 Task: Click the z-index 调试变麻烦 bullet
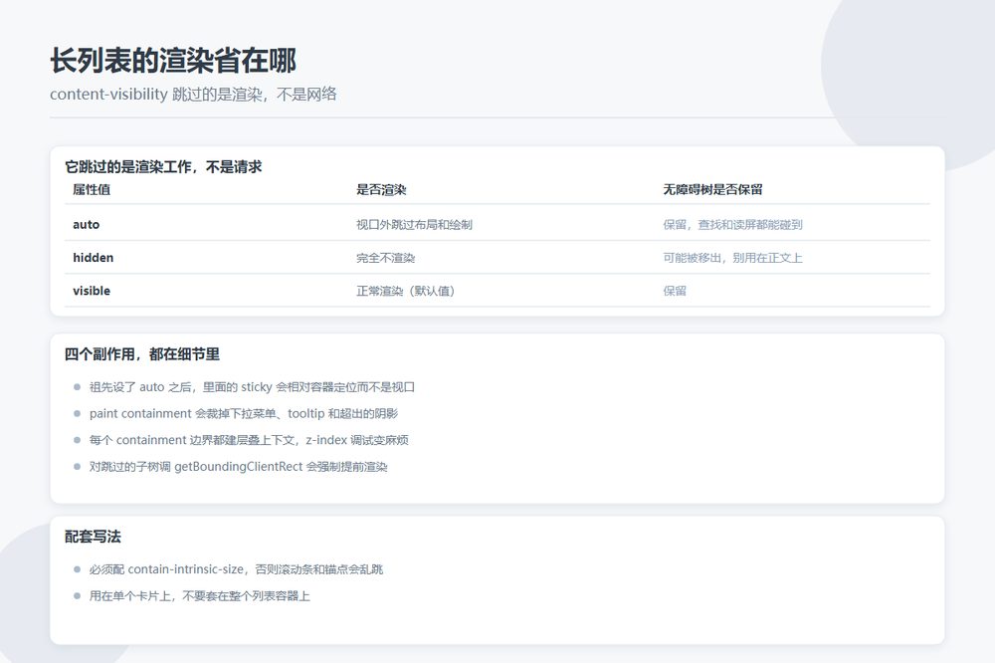pos(249,440)
